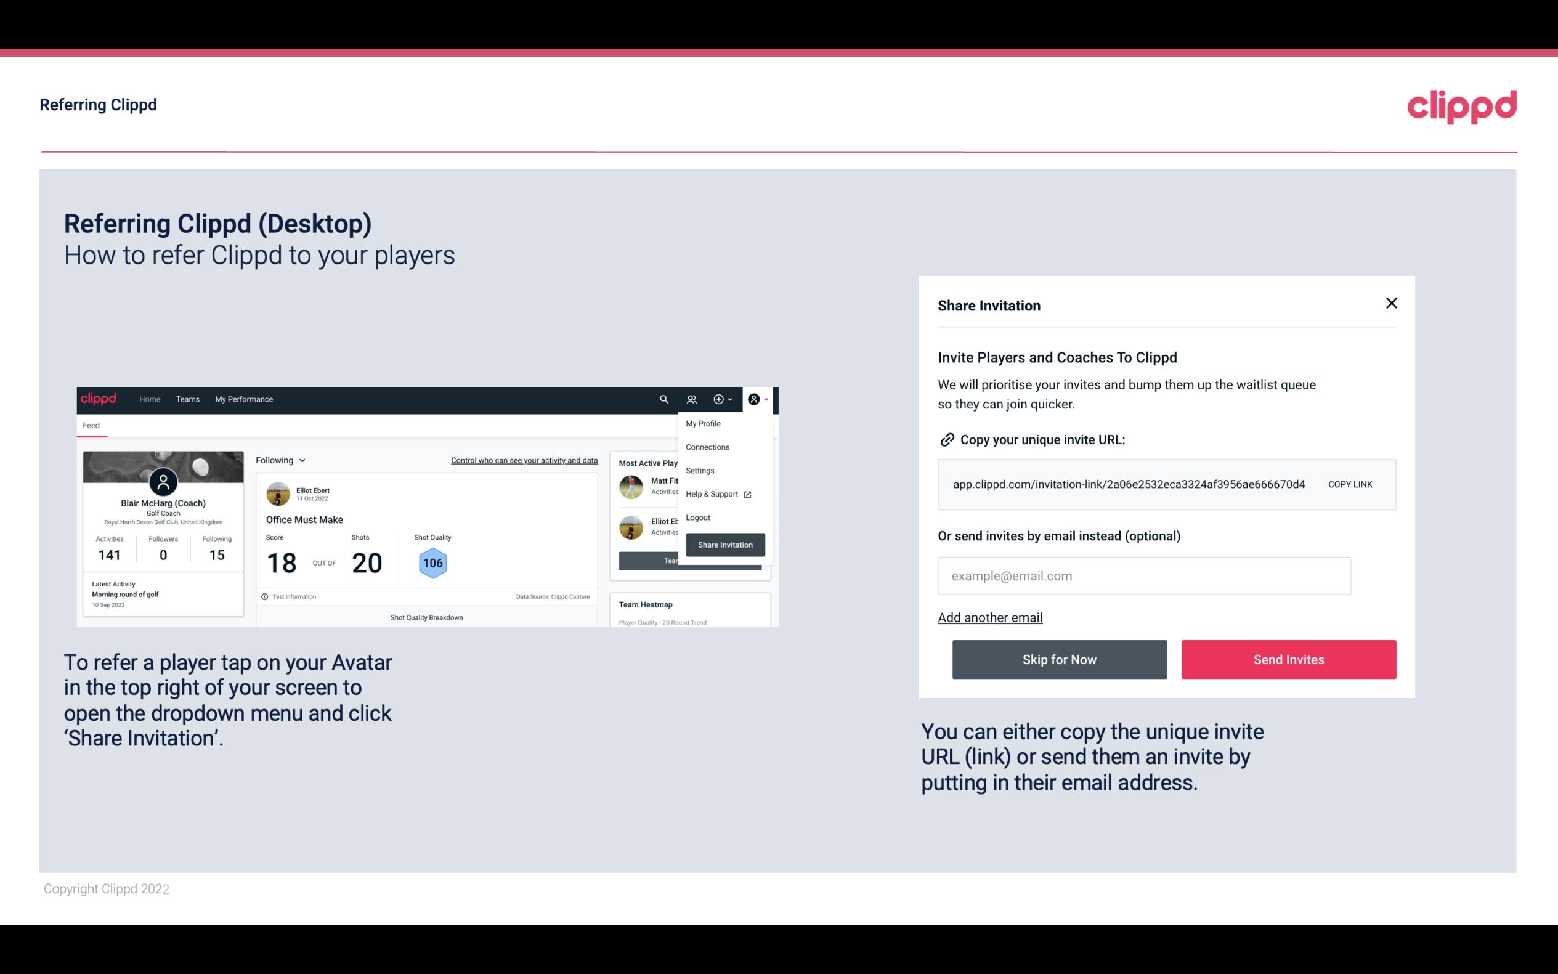Click the close X icon on Share Invitation

point(1391,303)
